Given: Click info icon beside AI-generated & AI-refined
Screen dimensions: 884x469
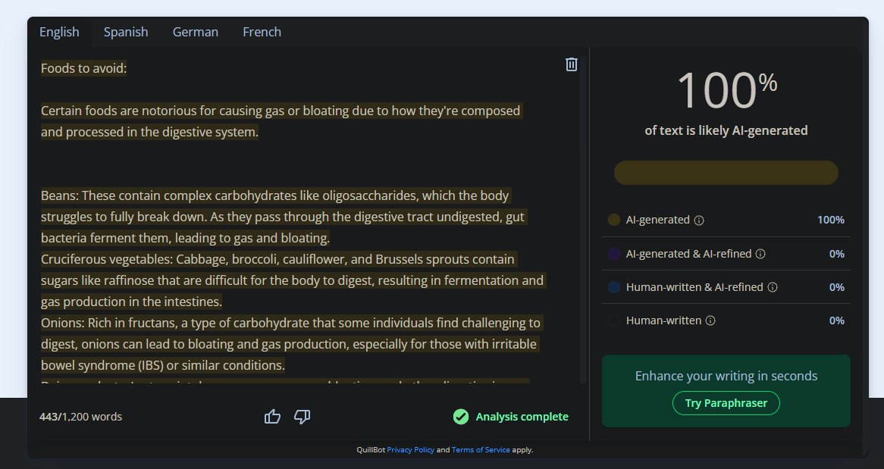Looking at the screenshot, I should click(x=760, y=254).
